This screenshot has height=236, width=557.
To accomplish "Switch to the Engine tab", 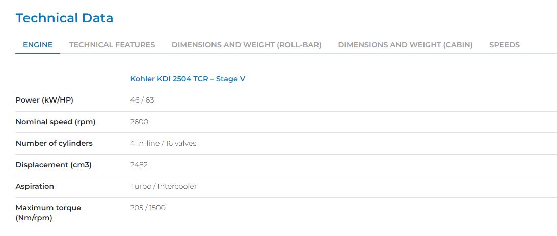I will pos(38,45).
